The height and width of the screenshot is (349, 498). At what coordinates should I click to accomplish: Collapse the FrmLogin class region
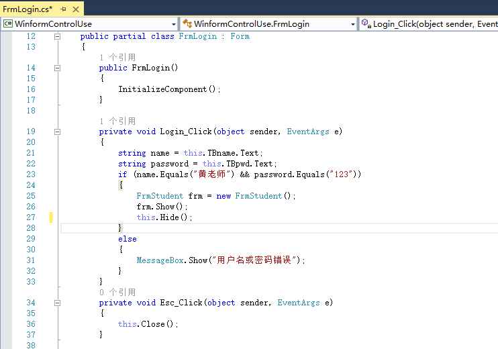[x=57, y=36]
